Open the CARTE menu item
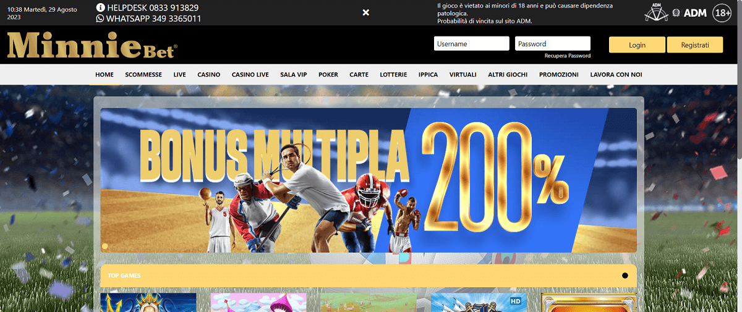Viewport: 742px width, 312px height. [x=359, y=74]
